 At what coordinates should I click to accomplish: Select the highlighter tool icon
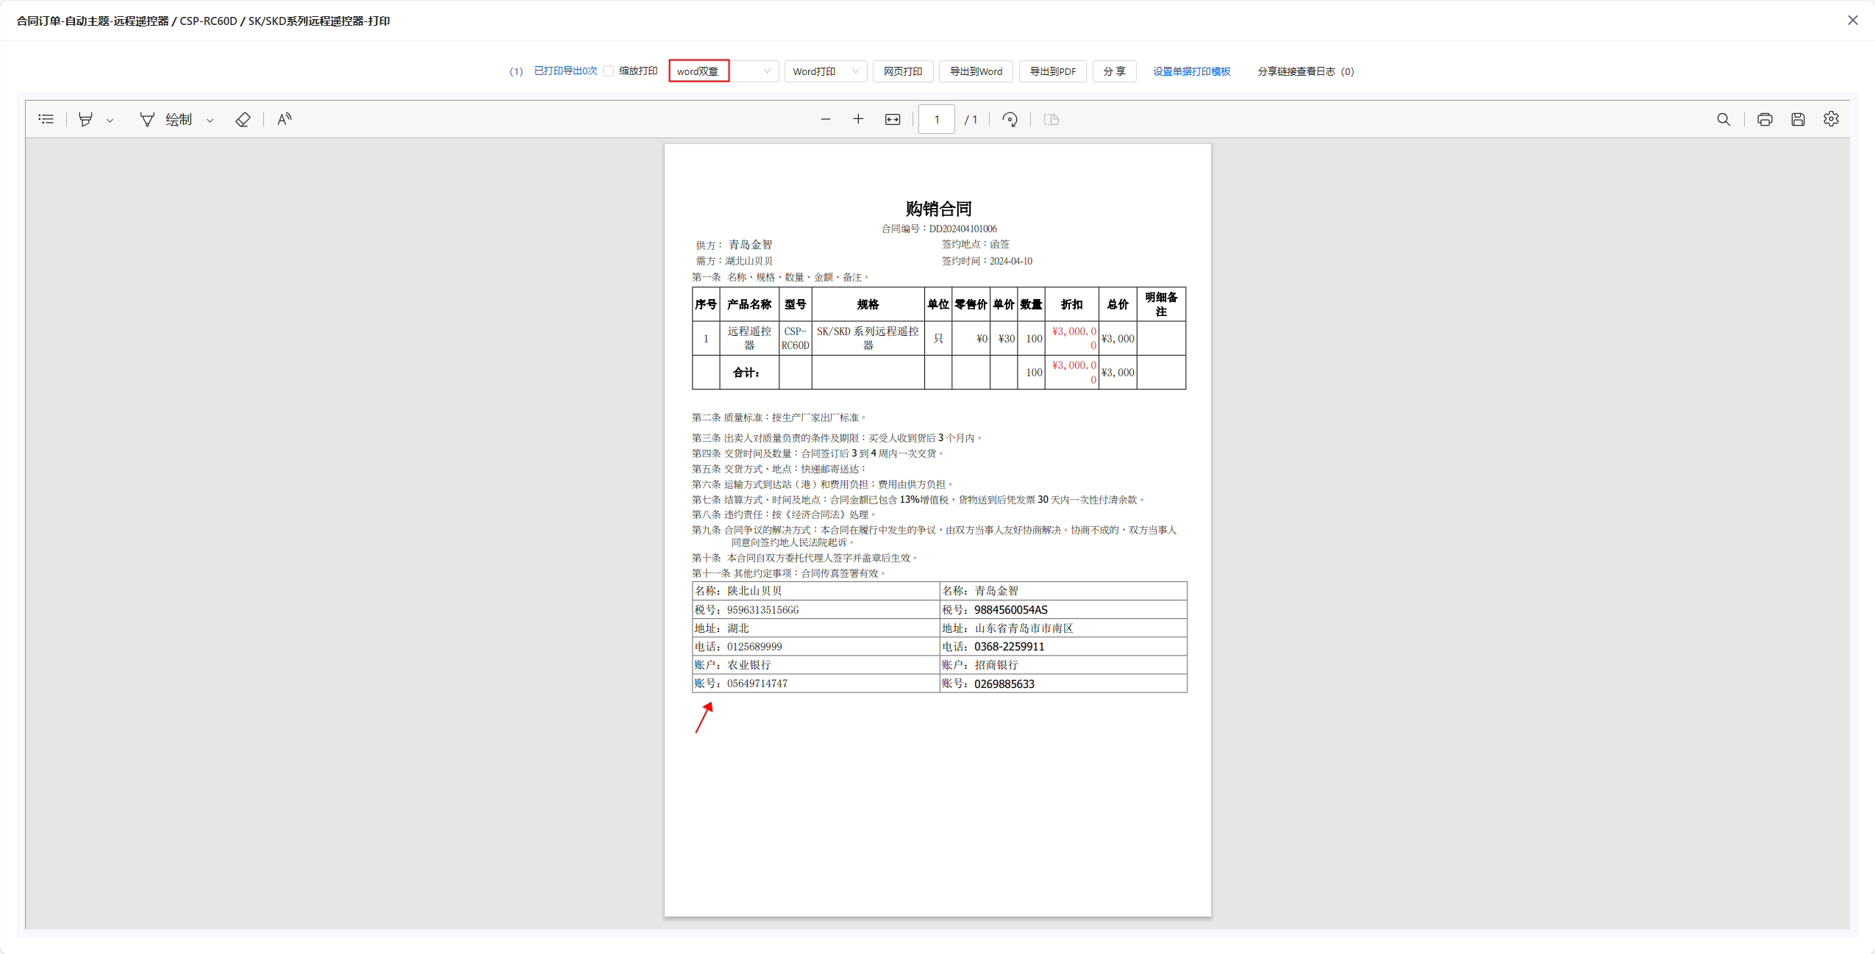point(86,119)
